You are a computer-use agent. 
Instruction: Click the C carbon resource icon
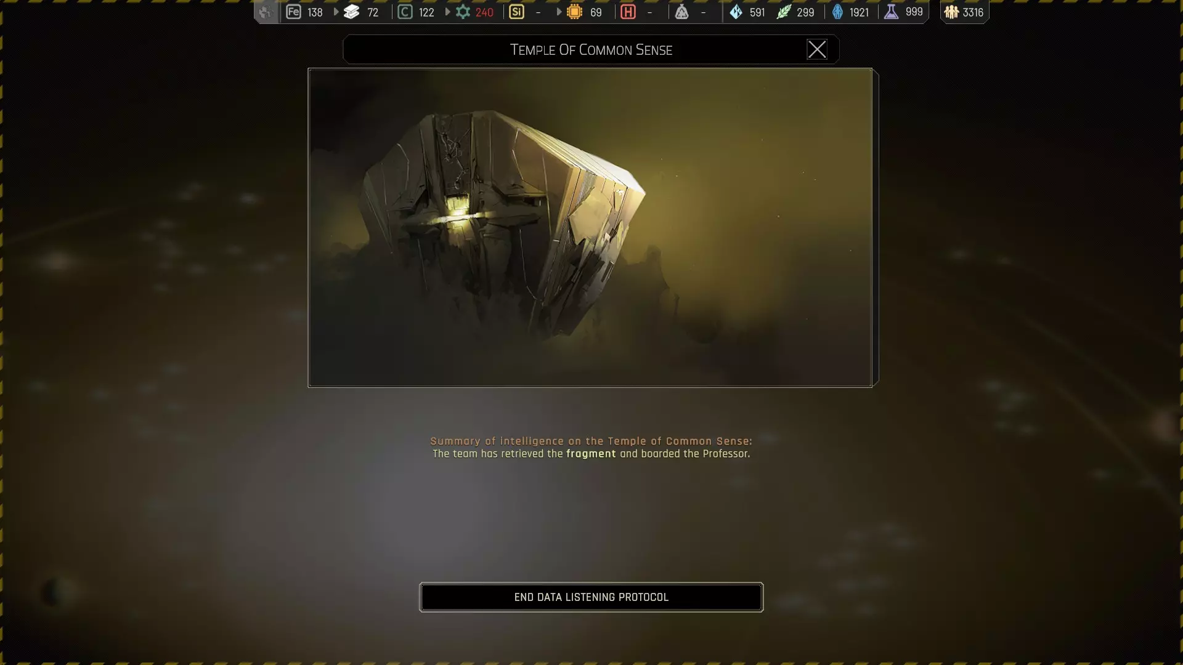pos(405,12)
